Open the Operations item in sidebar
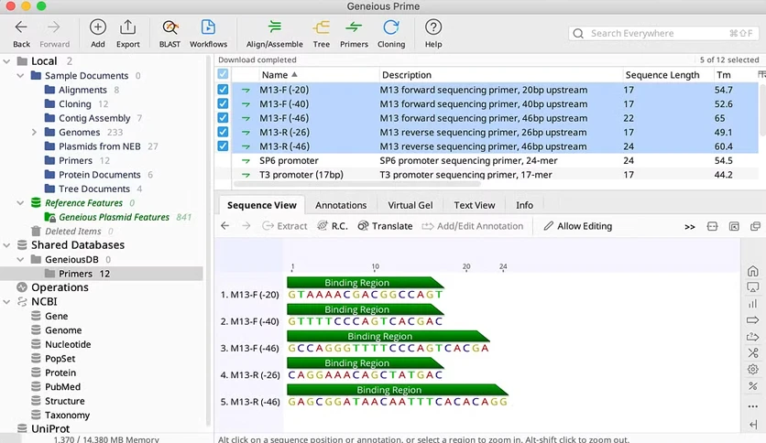This screenshot has width=766, height=443. coord(60,287)
